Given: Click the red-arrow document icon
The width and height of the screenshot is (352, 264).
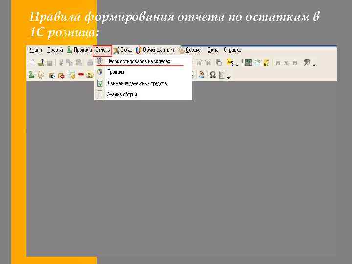Looking at the screenshot, I should (x=61, y=76).
